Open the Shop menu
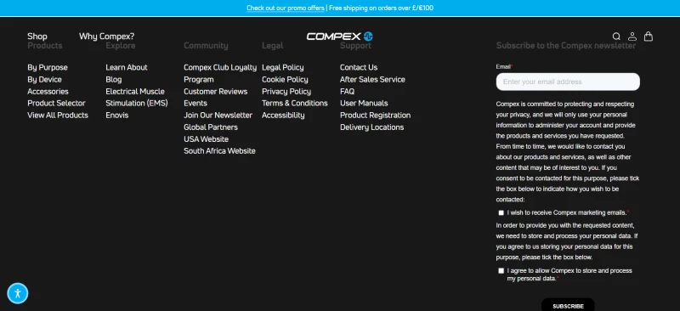The width and height of the screenshot is (680, 311). tap(37, 37)
